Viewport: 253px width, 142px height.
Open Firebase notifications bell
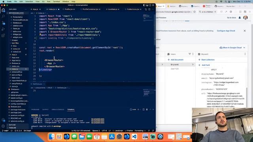point(240,17)
